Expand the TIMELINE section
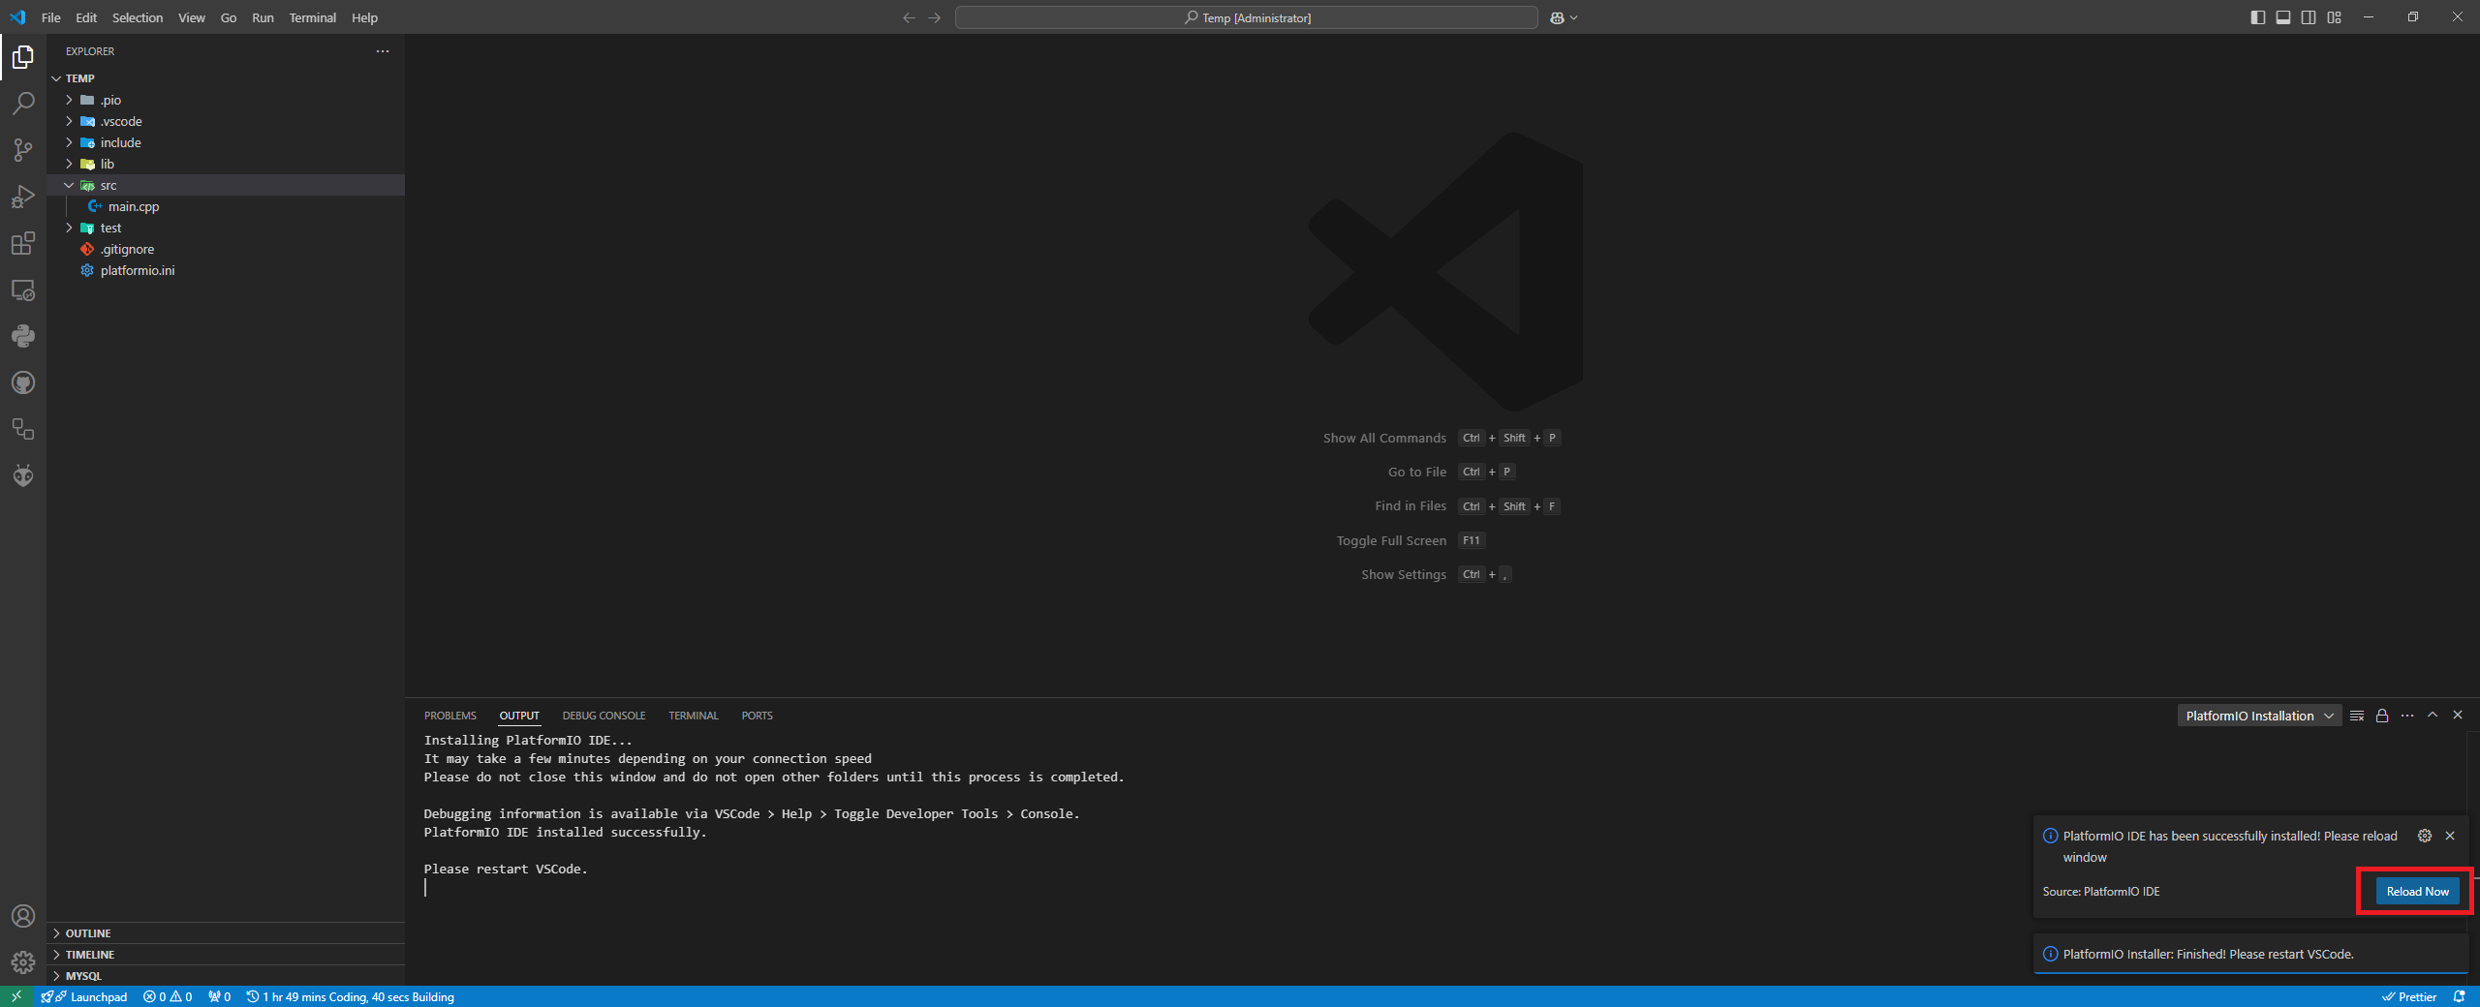2480x1007 pixels. pyautogui.click(x=226, y=955)
